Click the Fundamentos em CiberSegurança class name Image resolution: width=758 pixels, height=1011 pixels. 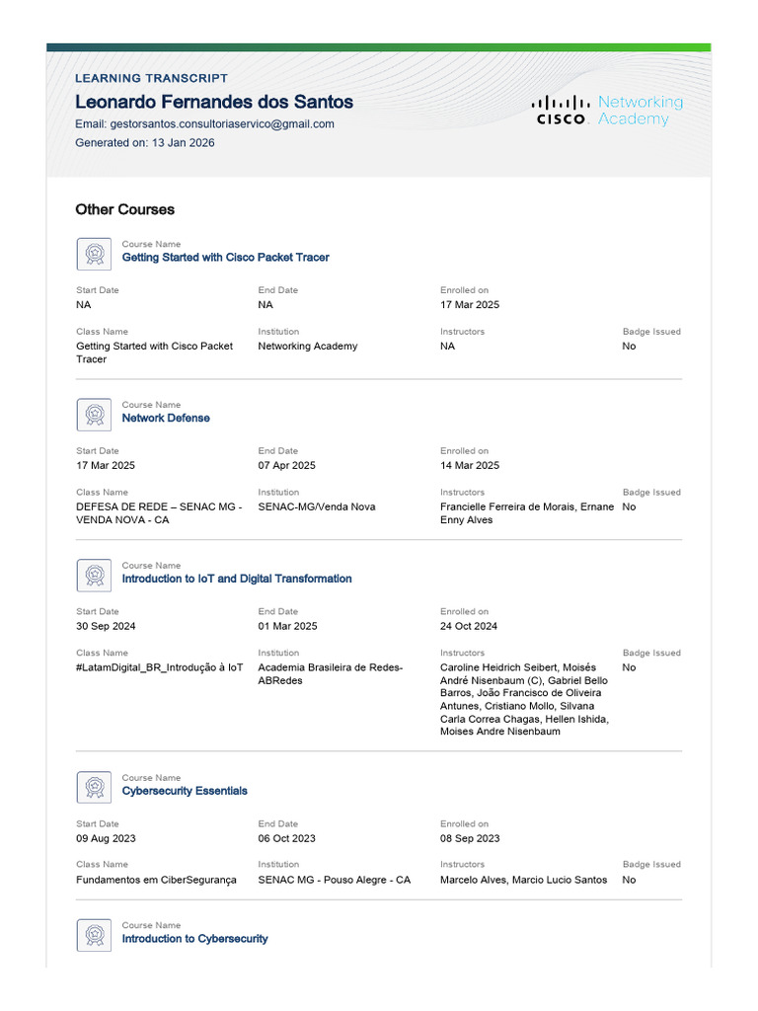point(156,880)
